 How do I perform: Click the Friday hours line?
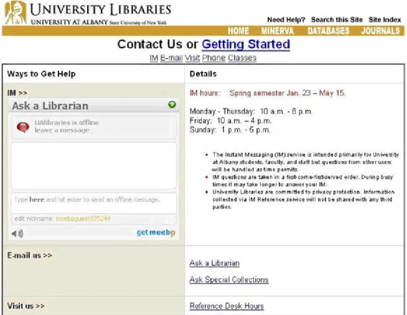pyautogui.click(x=230, y=121)
